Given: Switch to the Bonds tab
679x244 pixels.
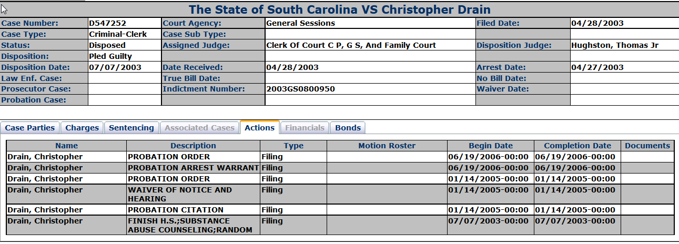Looking at the screenshot, I should click(348, 128).
